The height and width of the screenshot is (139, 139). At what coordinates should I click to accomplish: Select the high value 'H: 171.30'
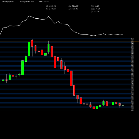[x=73, y=6]
